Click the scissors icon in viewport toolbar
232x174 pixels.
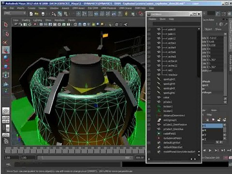[126, 25]
